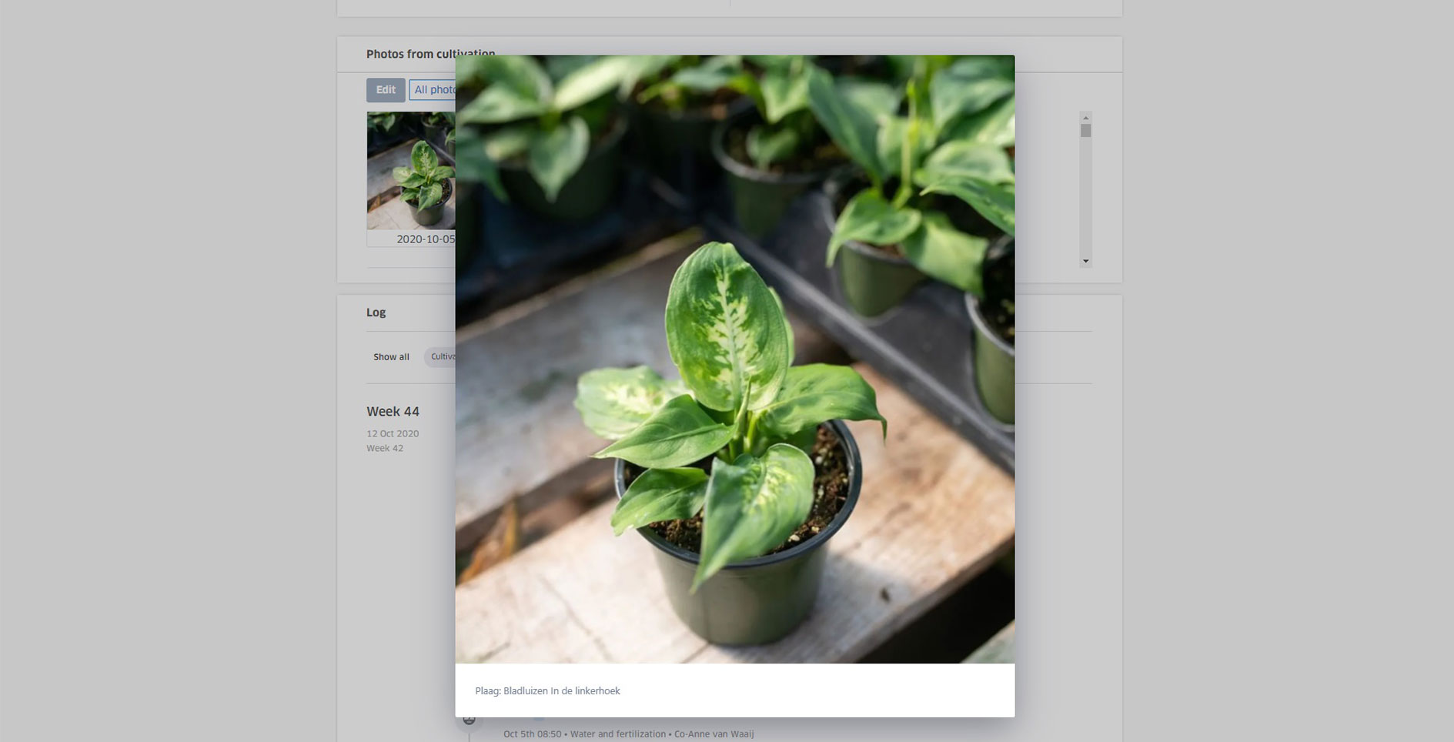Click the Log section heading
The width and height of the screenshot is (1454, 742).
(x=376, y=313)
